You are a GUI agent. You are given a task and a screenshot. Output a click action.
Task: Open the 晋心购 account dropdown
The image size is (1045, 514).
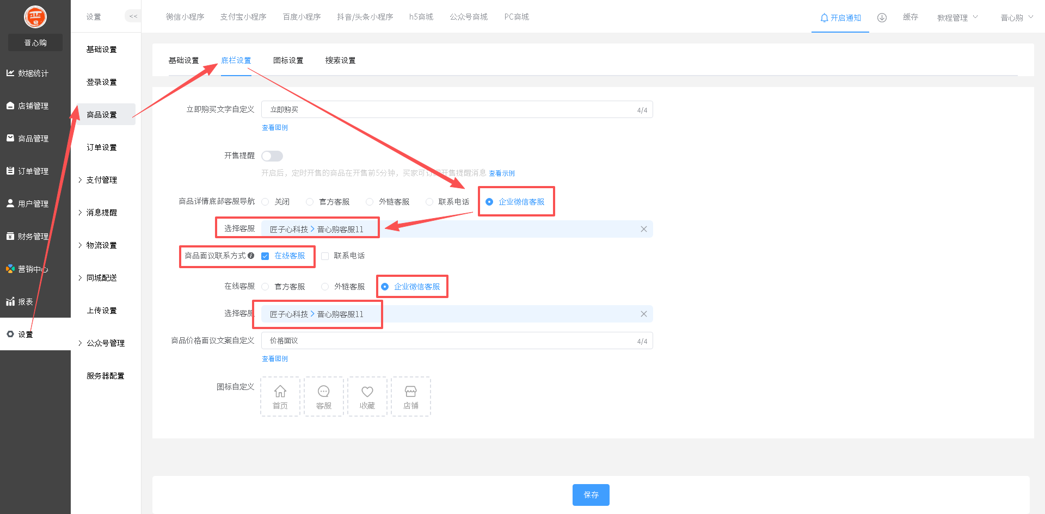[1017, 18]
